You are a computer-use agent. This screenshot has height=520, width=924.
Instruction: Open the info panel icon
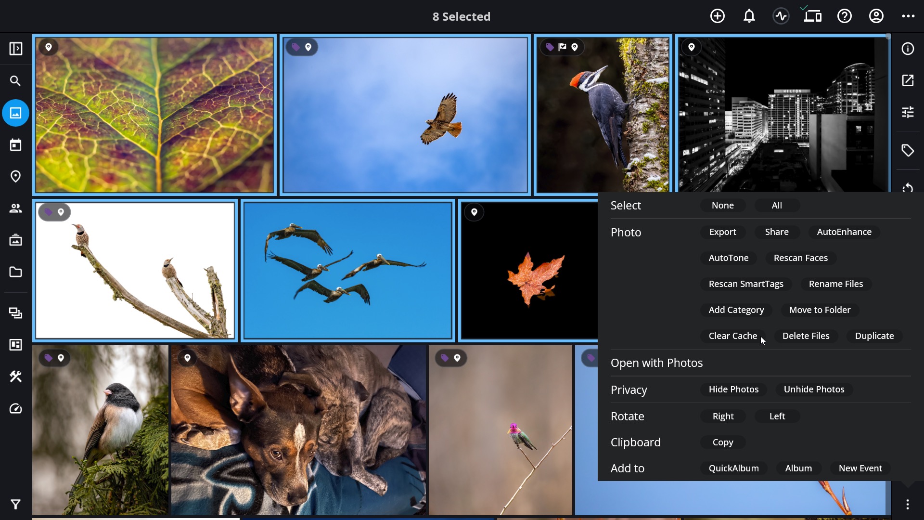tap(908, 49)
